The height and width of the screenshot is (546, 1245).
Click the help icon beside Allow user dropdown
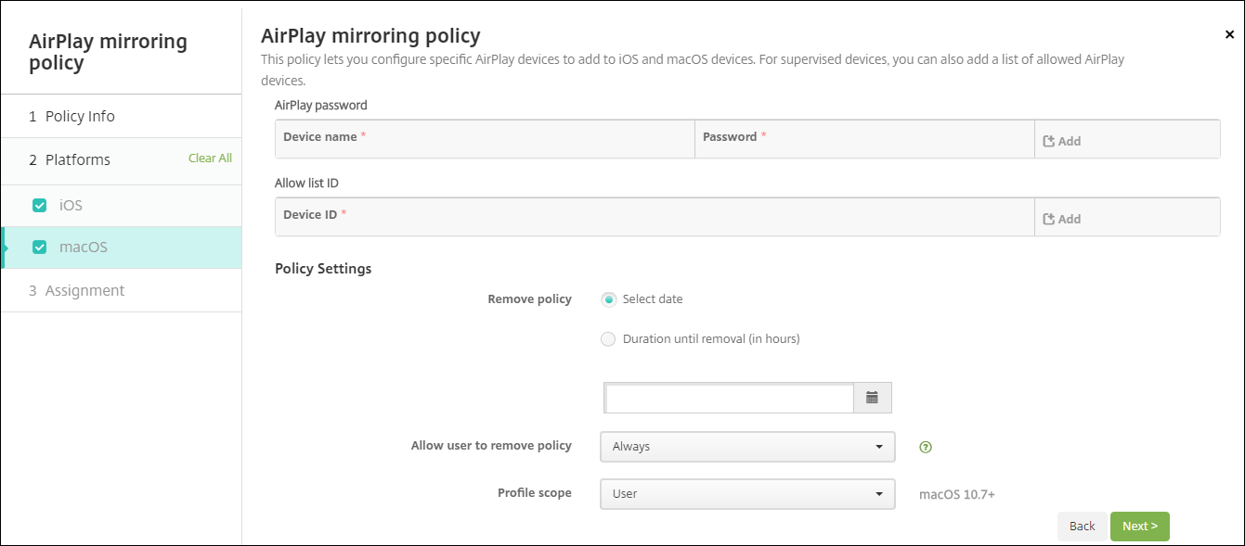coord(925,447)
